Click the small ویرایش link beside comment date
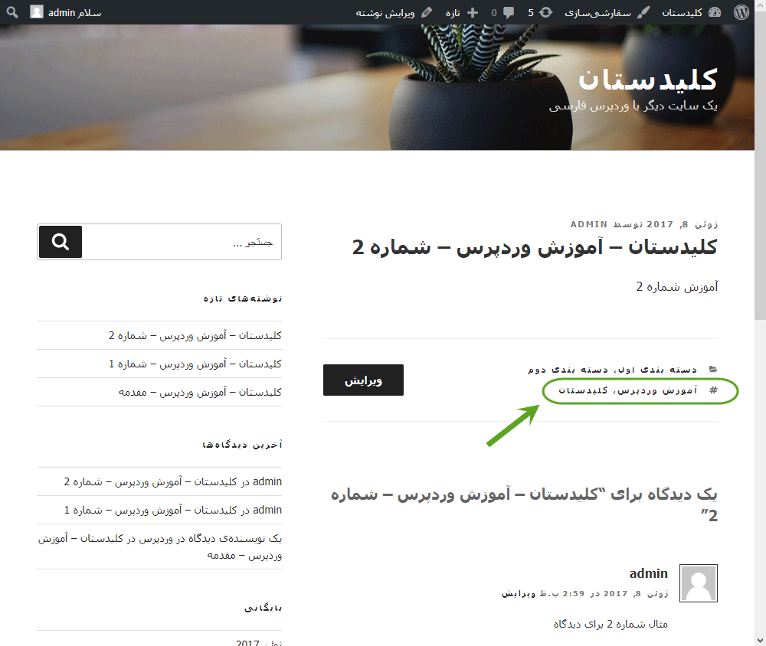 (x=519, y=594)
